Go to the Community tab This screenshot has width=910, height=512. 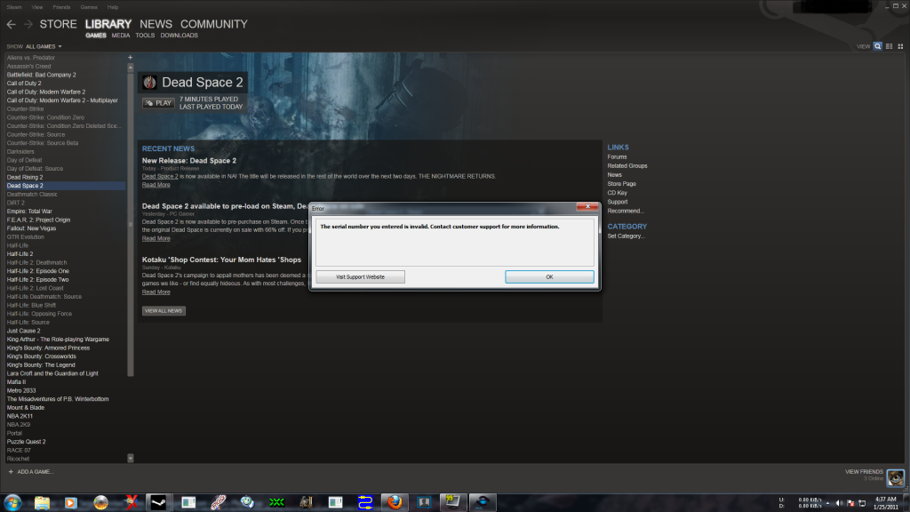click(213, 24)
